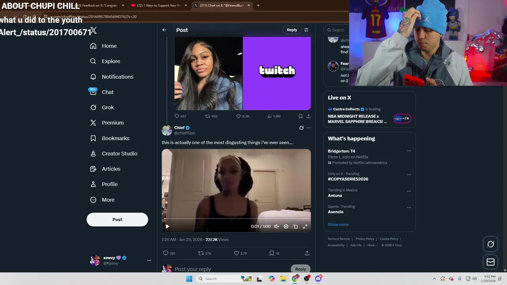Screen dimensions: 507x285
Task: Click Windows Start button
Action: 189,279
